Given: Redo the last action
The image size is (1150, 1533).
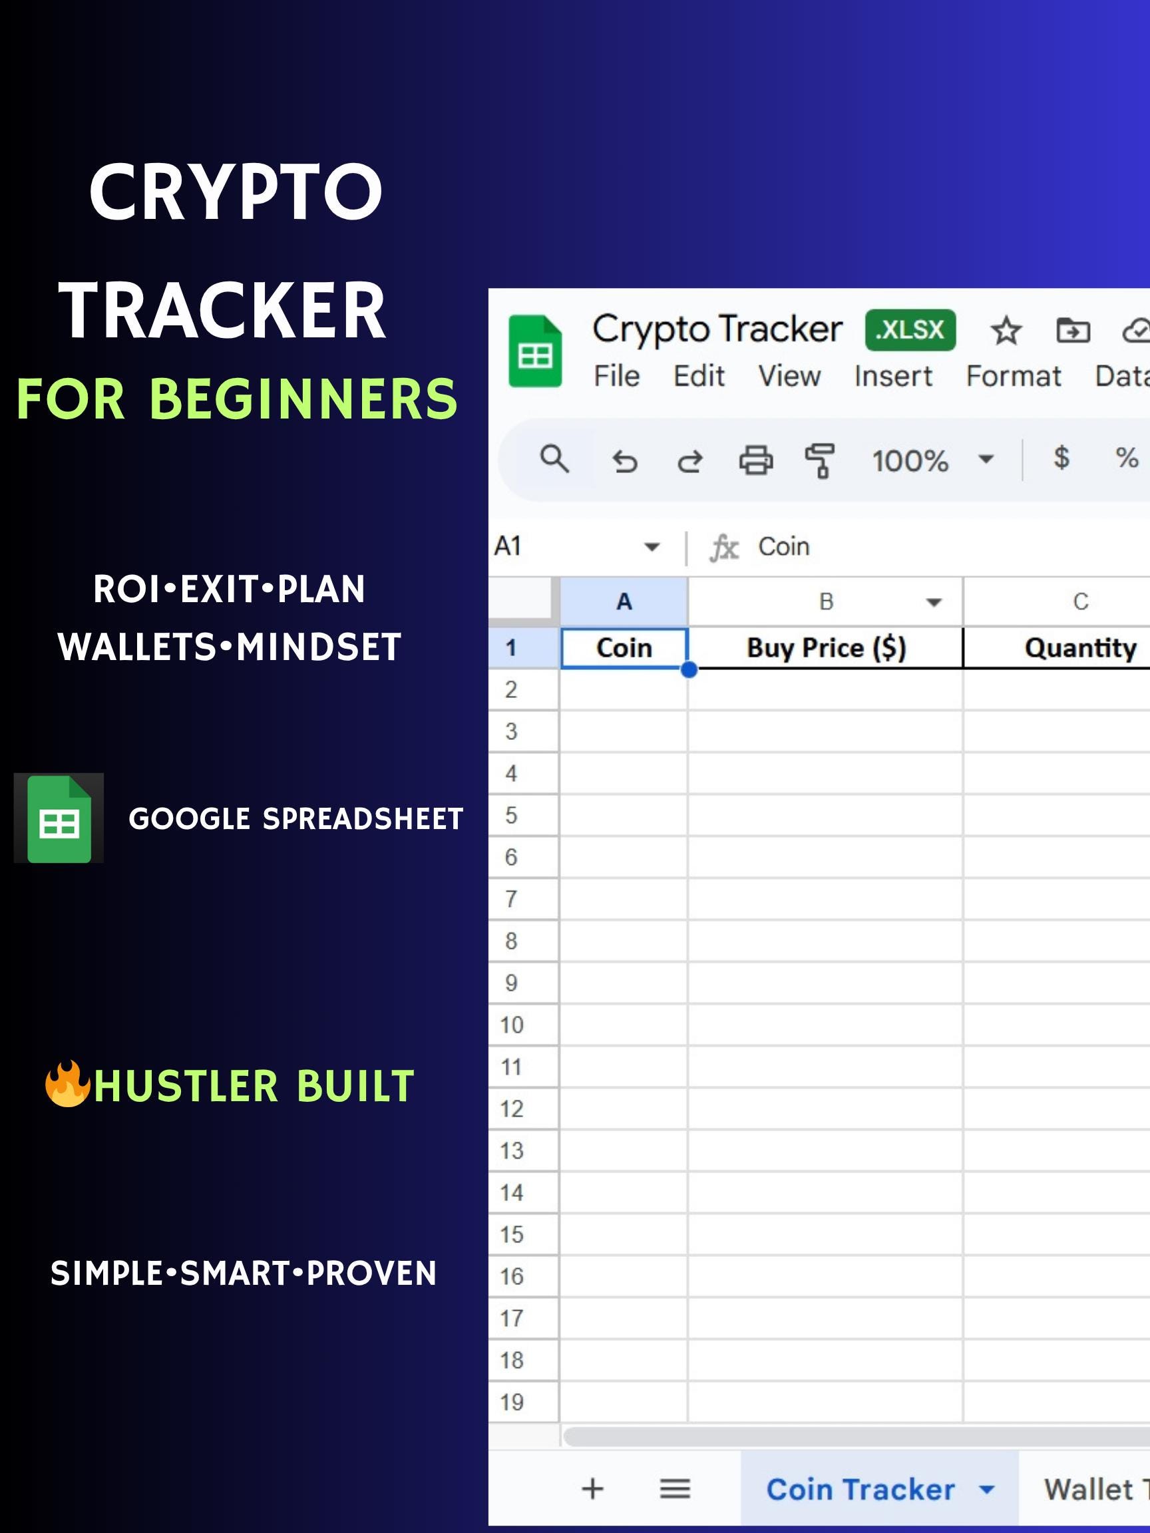Looking at the screenshot, I should [x=689, y=459].
